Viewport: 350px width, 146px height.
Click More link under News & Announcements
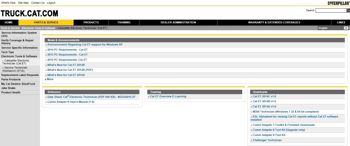point(50,79)
